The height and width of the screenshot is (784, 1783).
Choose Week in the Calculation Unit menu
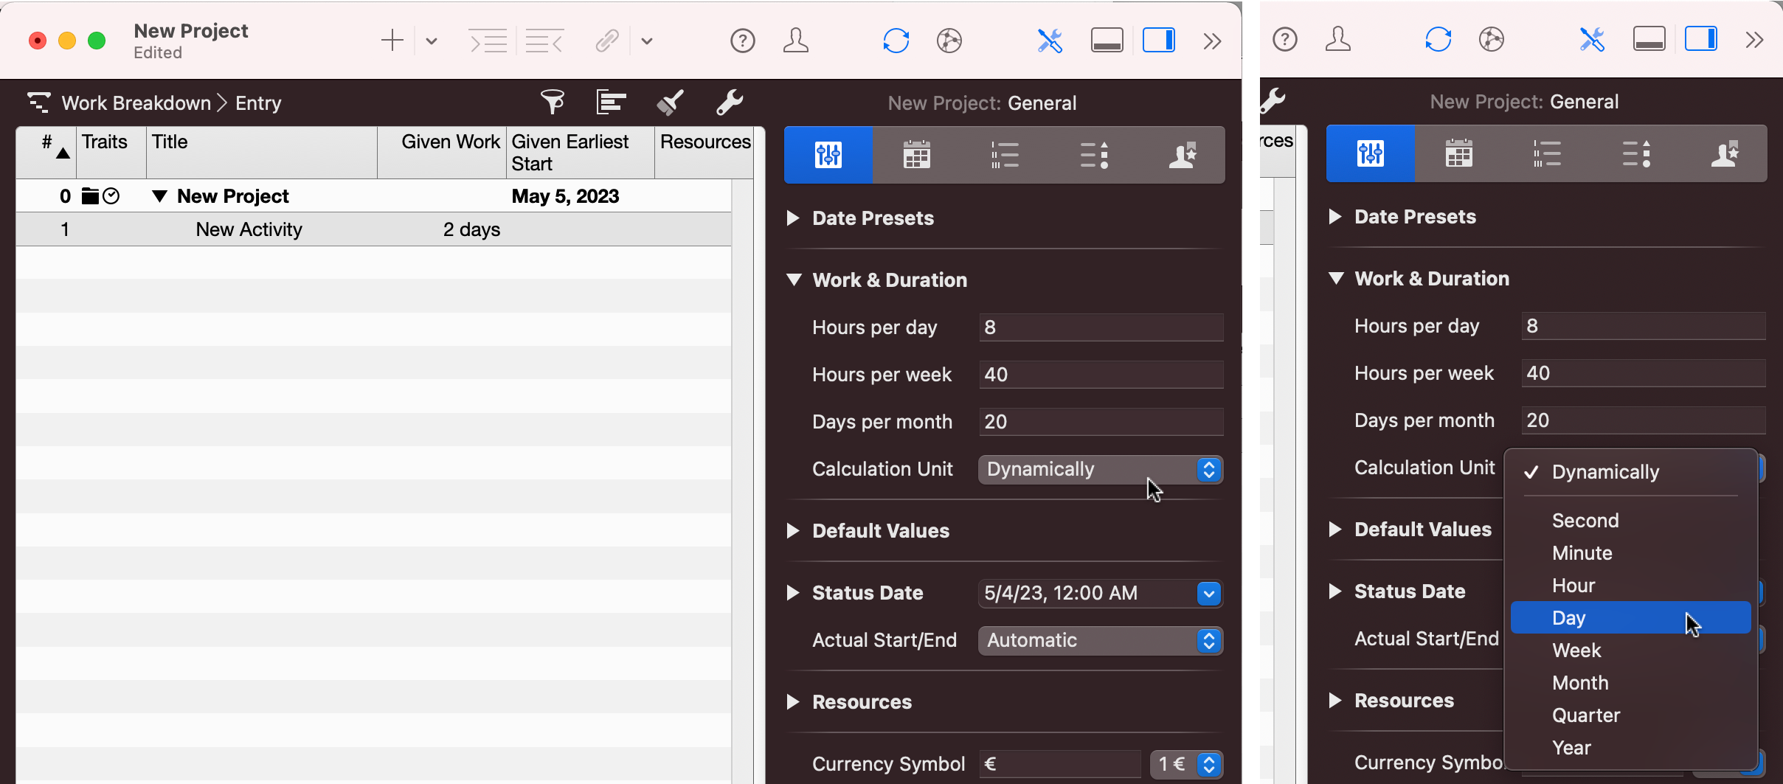[x=1576, y=651]
